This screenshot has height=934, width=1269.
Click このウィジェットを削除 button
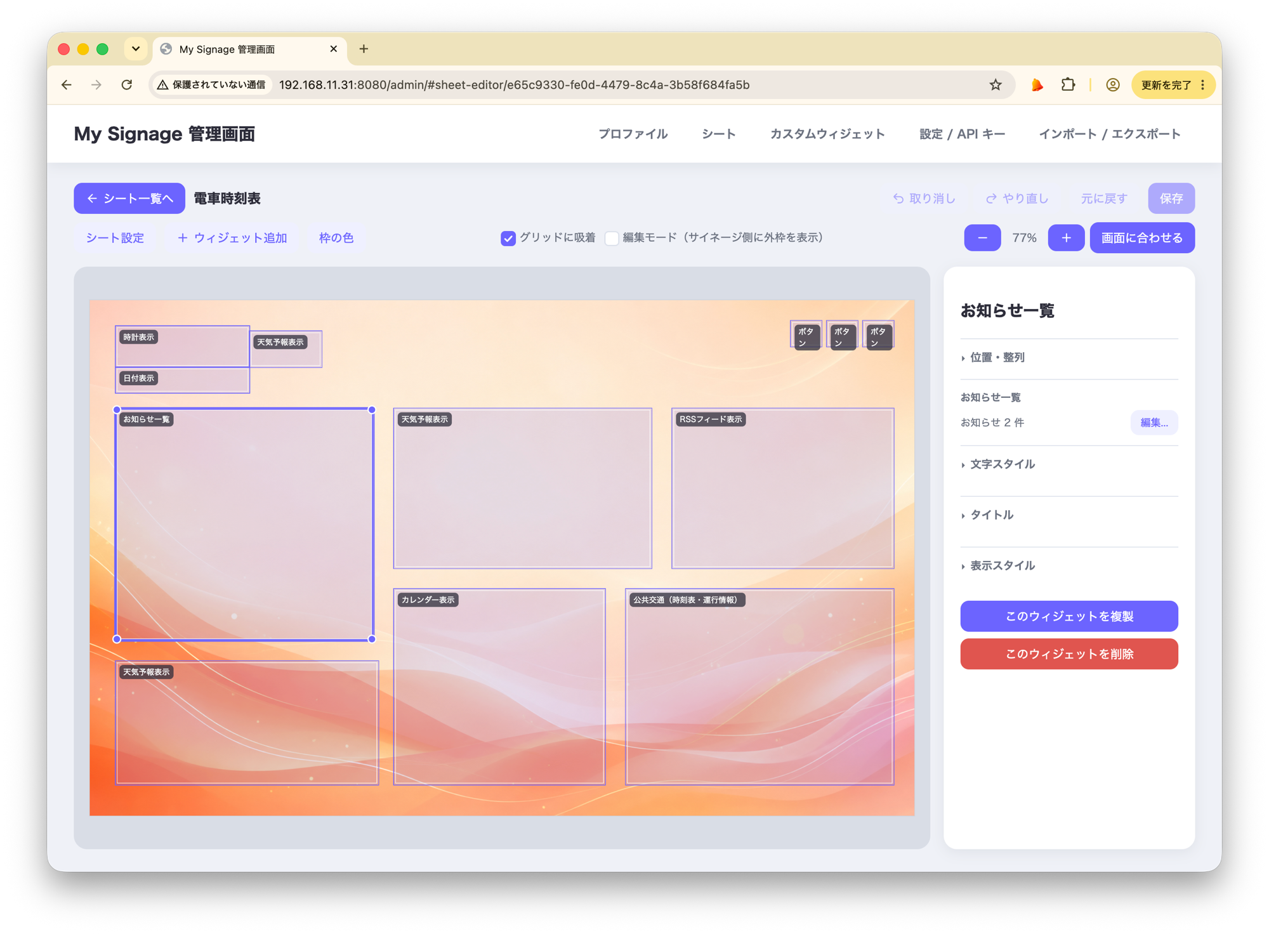tap(1069, 654)
